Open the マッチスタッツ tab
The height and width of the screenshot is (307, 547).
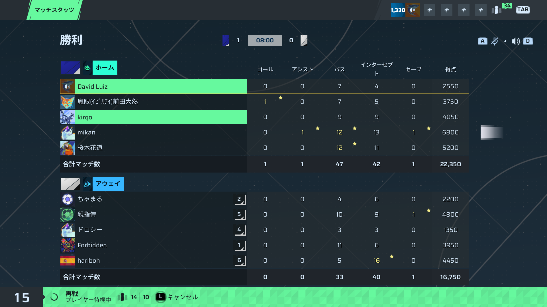(x=54, y=10)
